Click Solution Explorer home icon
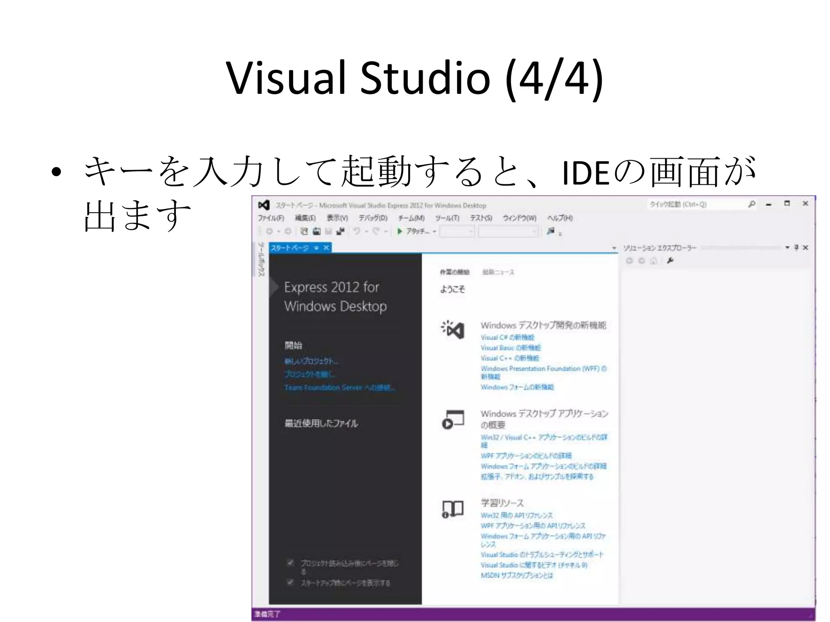 coord(653,261)
